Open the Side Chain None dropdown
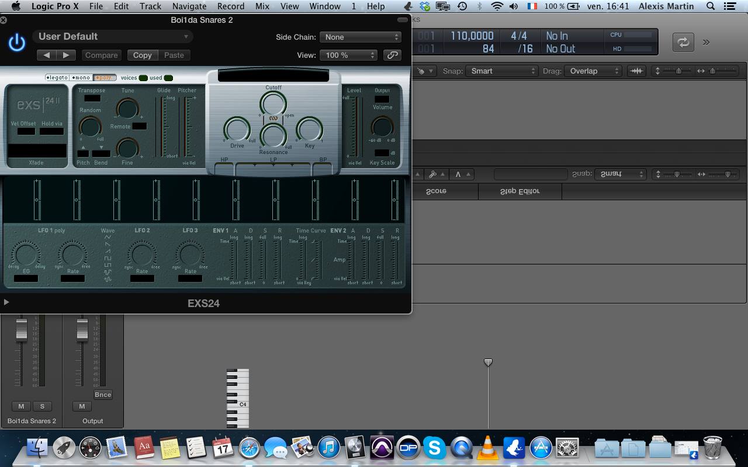 point(361,37)
